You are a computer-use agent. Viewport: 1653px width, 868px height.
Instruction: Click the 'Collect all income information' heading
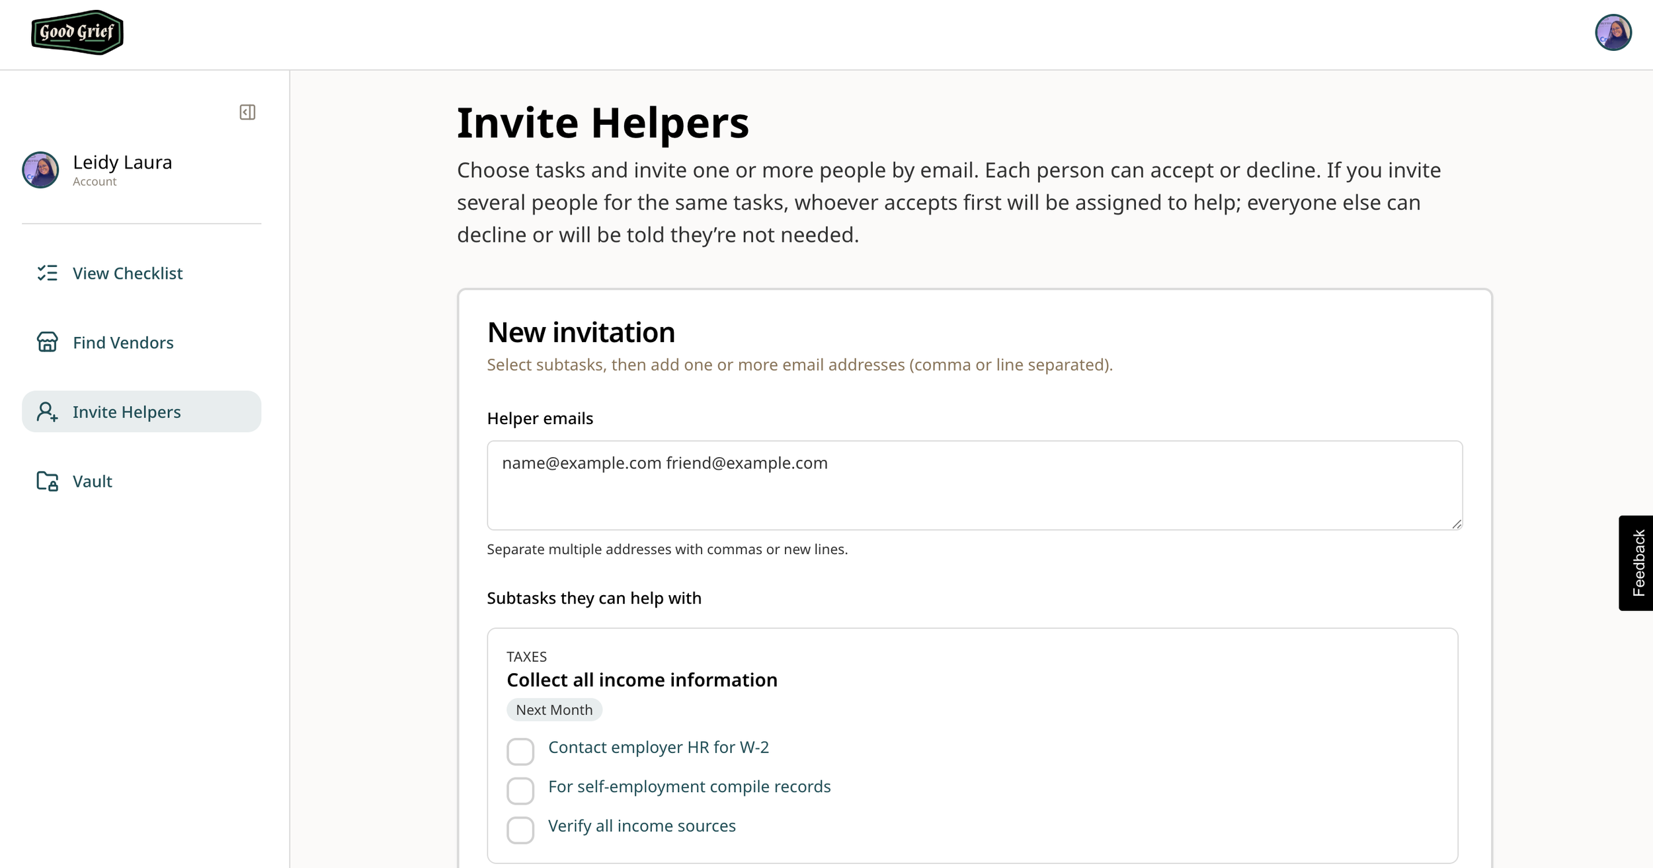click(x=642, y=680)
